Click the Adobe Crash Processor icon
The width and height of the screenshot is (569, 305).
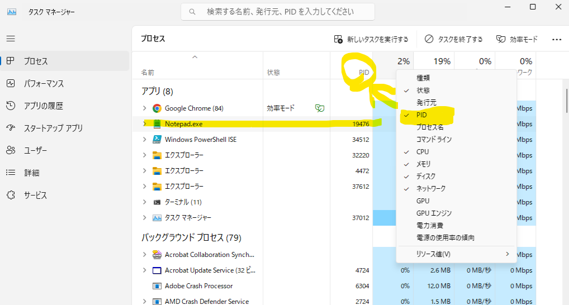coord(157,286)
